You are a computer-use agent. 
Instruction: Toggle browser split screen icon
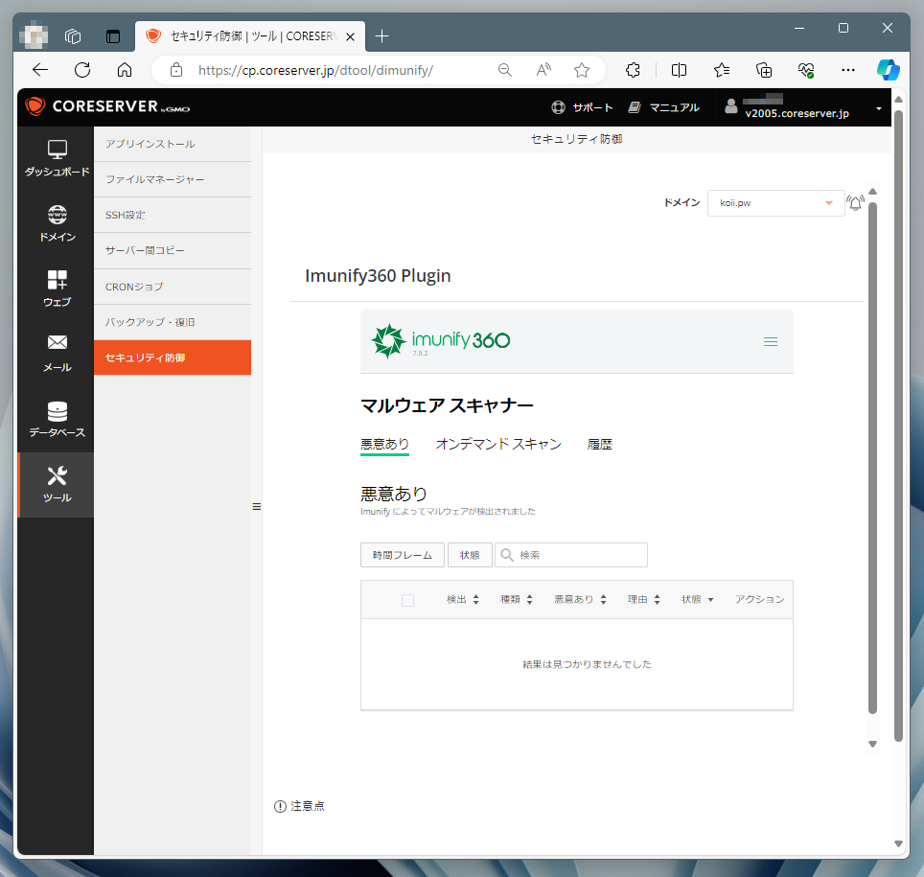(679, 70)
